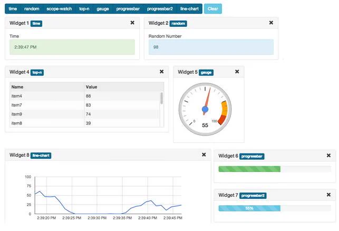The width and height of the screenshot is (339, 231).
Task: Click the top-n table scrollbar thumb
Action: 161,98
